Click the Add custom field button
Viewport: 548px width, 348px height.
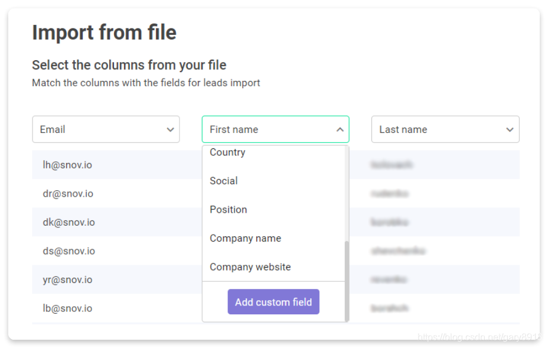[x=273, y=302]
